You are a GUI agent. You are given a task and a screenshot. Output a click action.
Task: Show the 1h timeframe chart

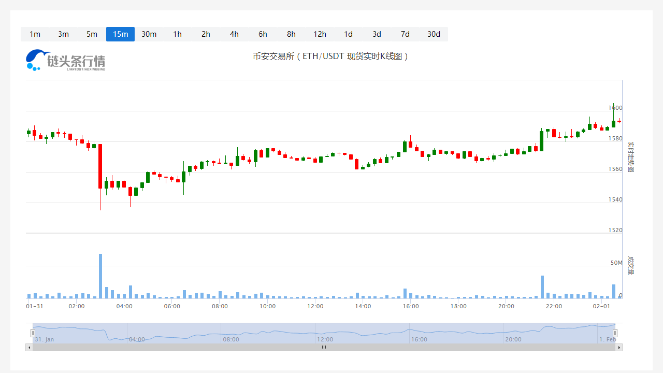pyautogui.click(x=177, y=34)
